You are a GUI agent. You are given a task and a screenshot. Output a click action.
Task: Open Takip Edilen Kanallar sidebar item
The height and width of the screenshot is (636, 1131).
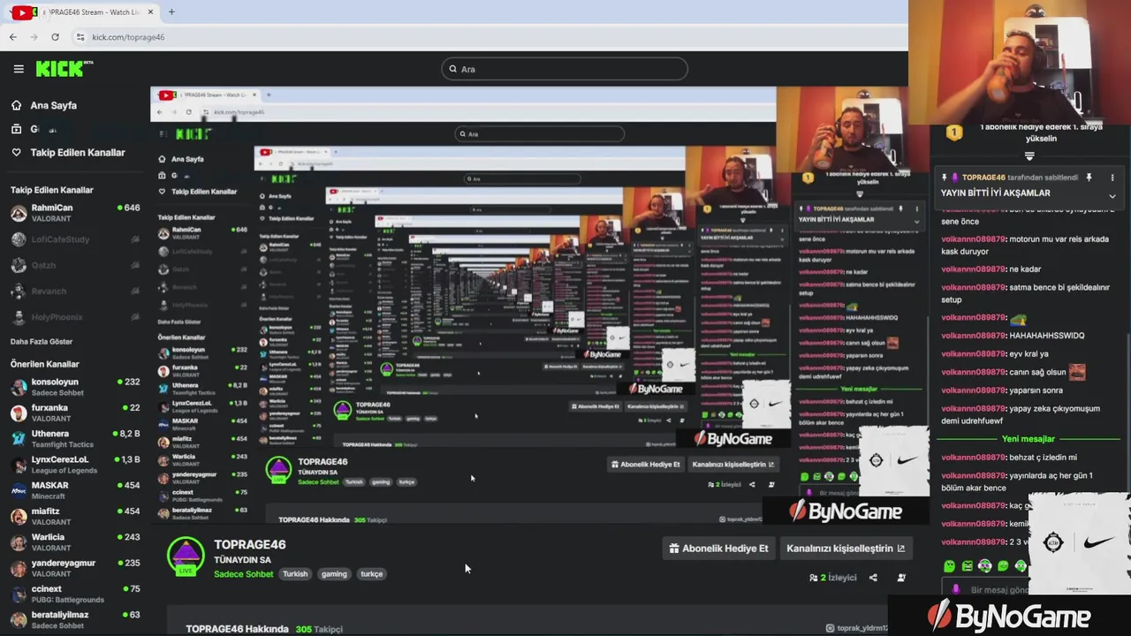point(78,152)
